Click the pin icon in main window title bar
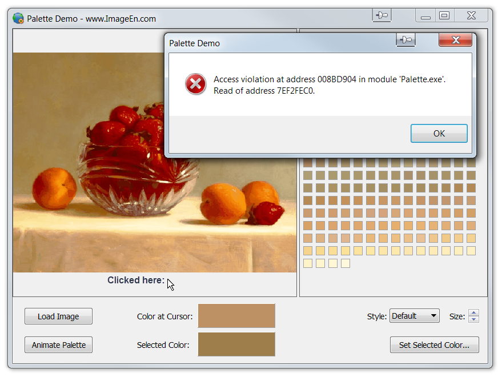The image size is (502, 377). pos(381,15)
